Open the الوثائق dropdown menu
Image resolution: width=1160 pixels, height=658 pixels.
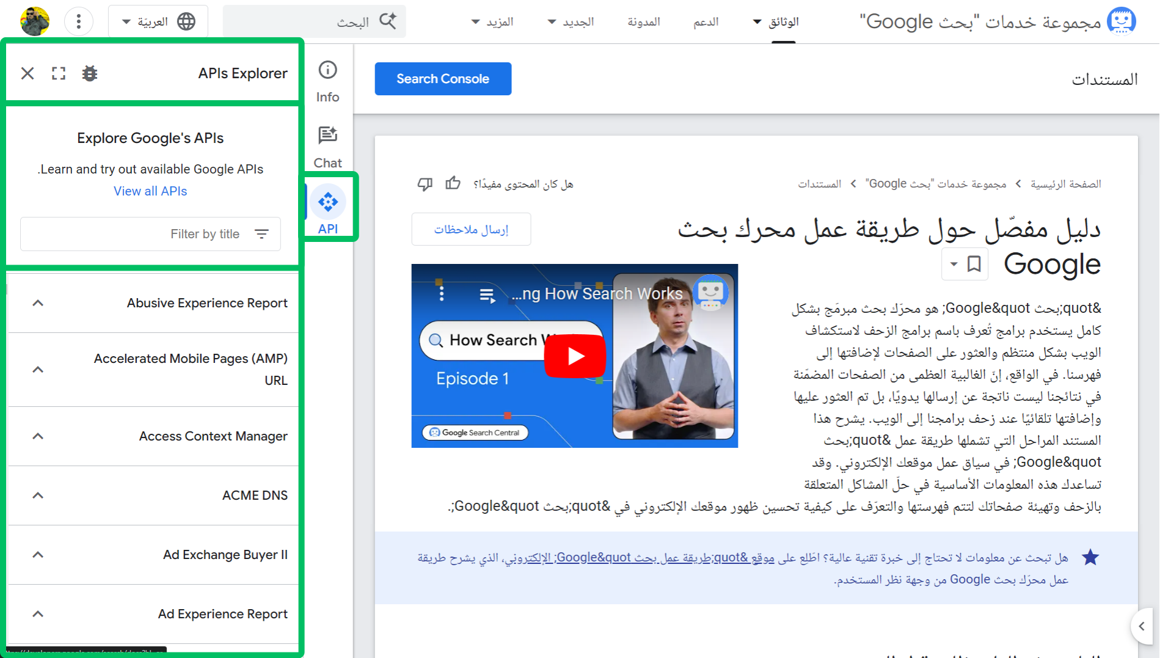[x=776, y=22]
